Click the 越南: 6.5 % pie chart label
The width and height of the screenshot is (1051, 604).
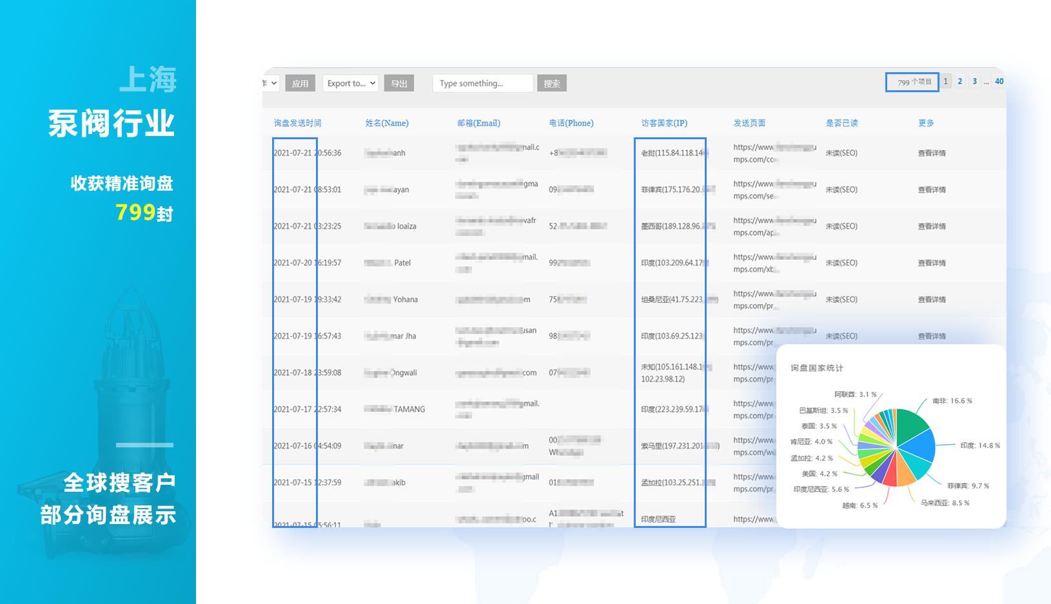point(859,505)
